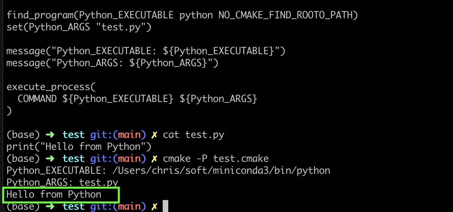The image size is (453, 212).
Task: Click the terminal cursor block at the prompt
Action: (x=165, y=206)
